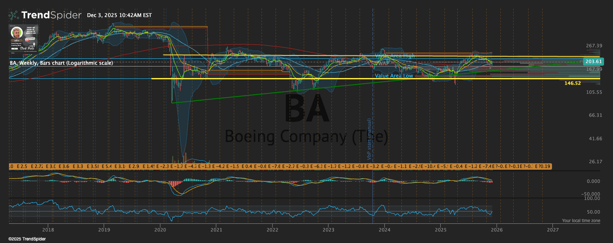Viewport: 613px width, 243px height.
Task: Select the estimated E ?0.19 earnings marker
Action: pos(543,166)
